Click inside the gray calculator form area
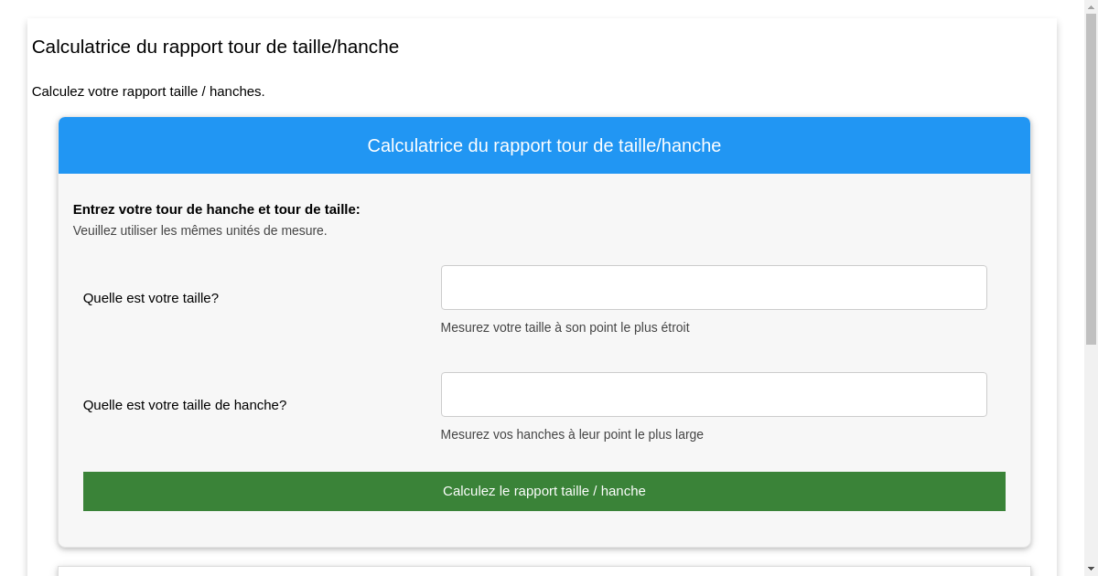Screen dimensions: 1098x576 [274, 357]
